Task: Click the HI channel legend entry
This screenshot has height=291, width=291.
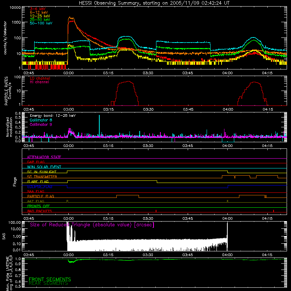Action: coord(39,82)
